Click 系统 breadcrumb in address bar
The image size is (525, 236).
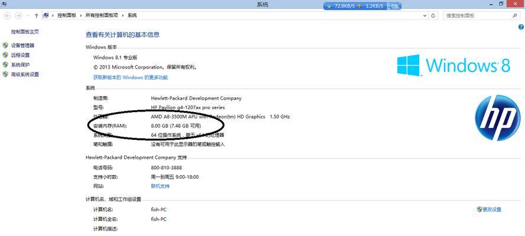132,15
